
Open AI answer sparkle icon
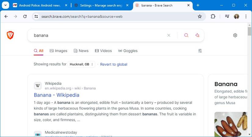coord(197,35)
